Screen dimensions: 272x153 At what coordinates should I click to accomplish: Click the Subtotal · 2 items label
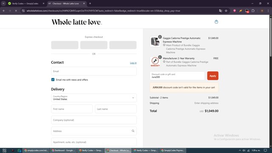tap(159, 98)
